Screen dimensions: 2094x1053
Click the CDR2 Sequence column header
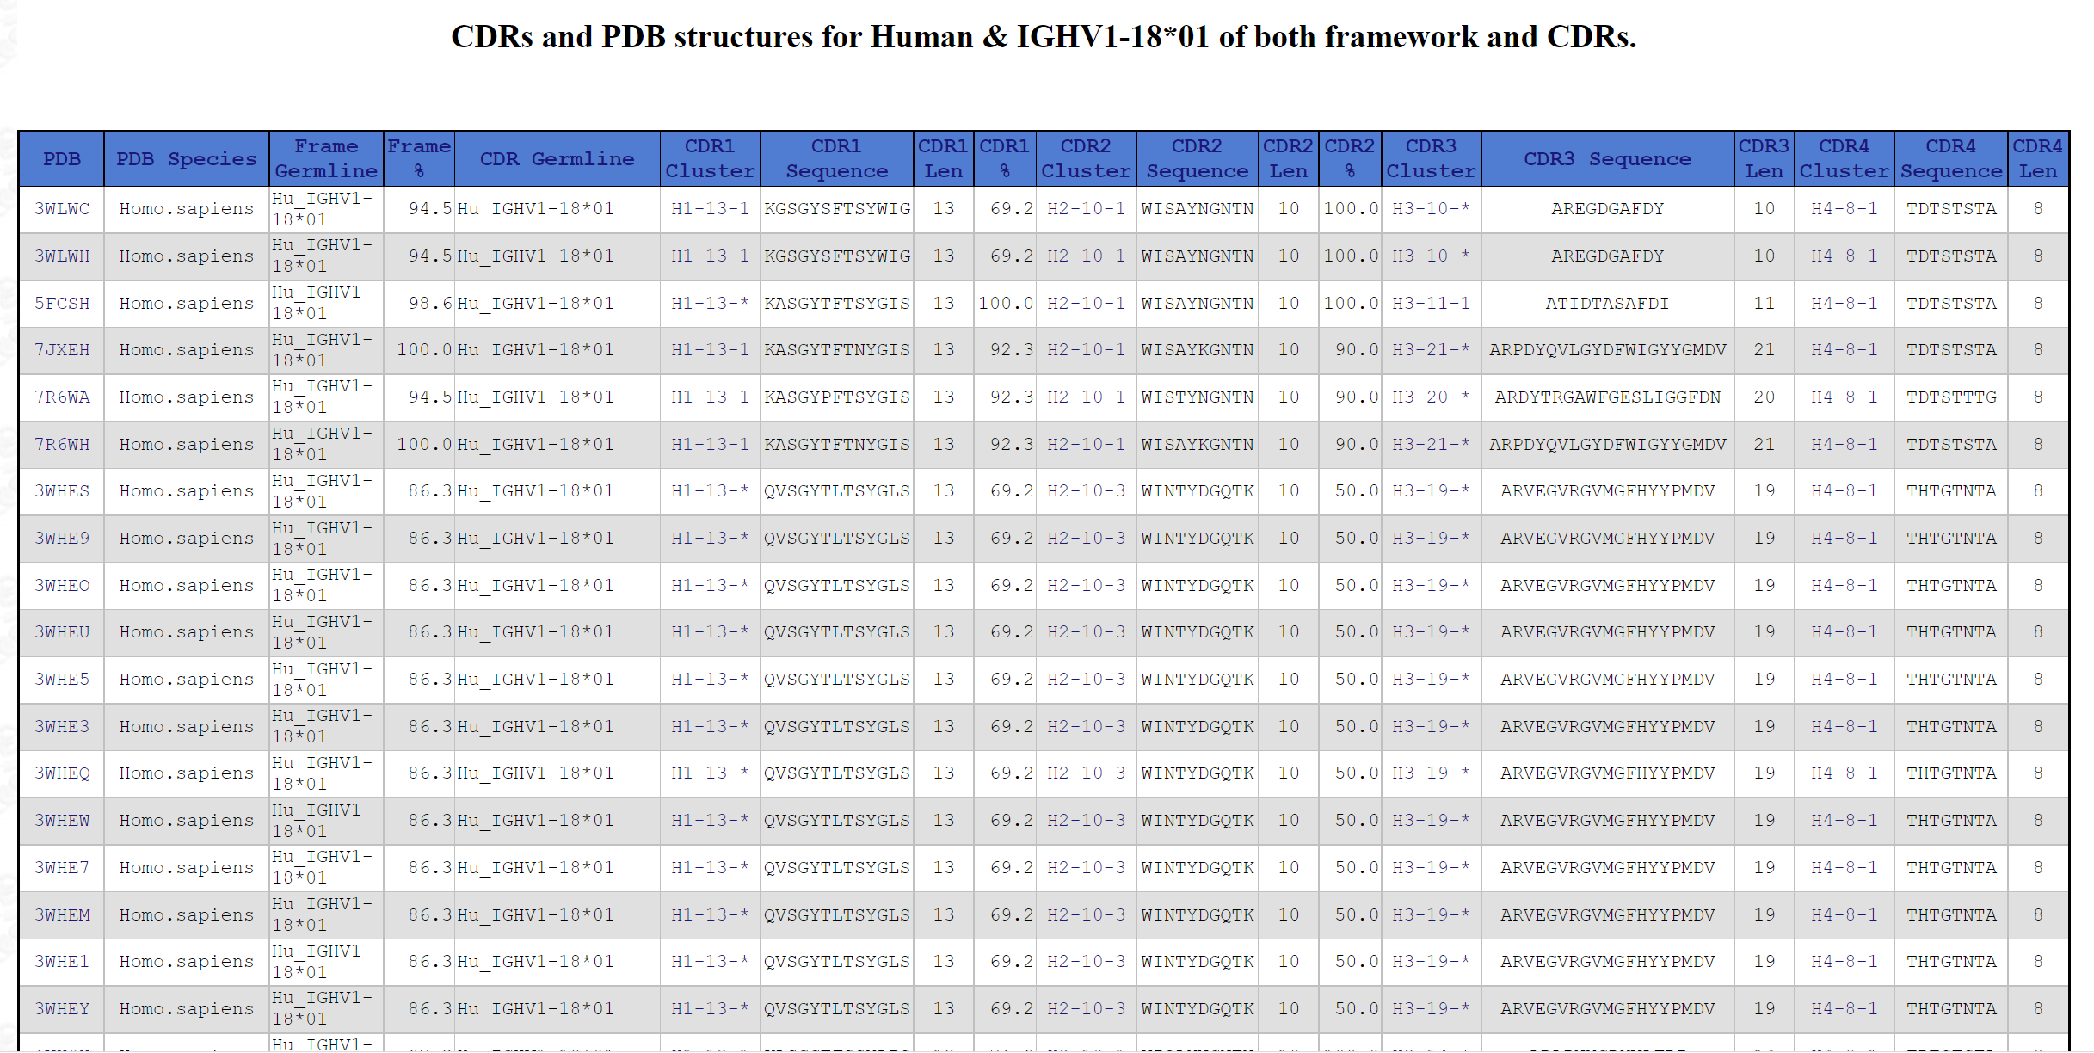coord(1197,159)
